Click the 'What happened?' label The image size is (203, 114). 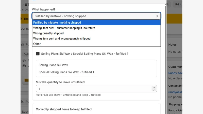tap(44, 9)
